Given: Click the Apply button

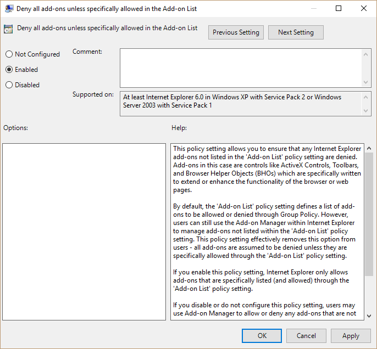Looking at the screenshot, I should click(x=351, y=336).
